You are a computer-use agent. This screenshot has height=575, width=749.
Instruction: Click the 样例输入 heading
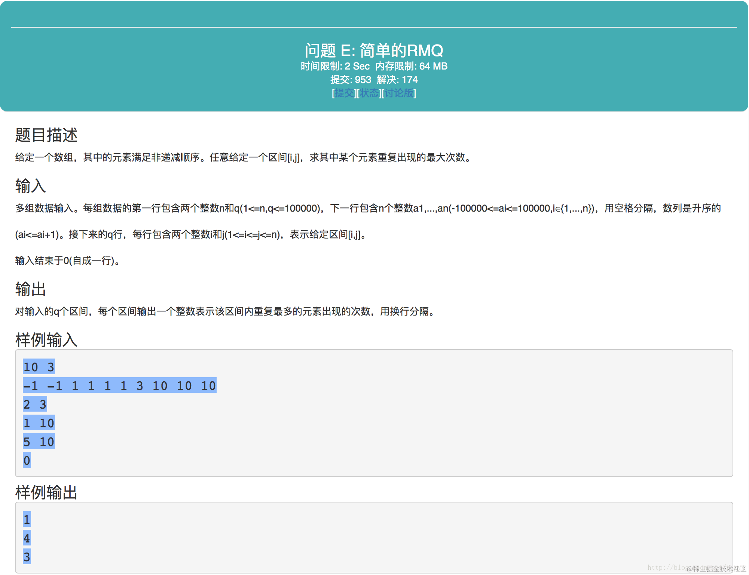46,340
